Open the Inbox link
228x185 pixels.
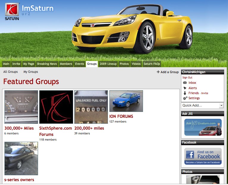pyautogui.click(x=192, y=83)
